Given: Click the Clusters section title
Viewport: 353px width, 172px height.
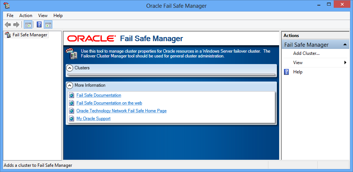Looking at the screenshot, I should point(82,68).
